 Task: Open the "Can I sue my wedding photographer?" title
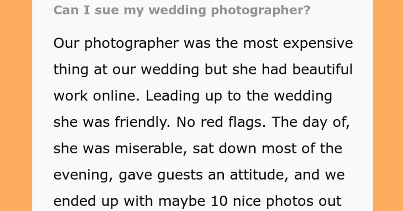pyautogui.click(x=182, y=10)
